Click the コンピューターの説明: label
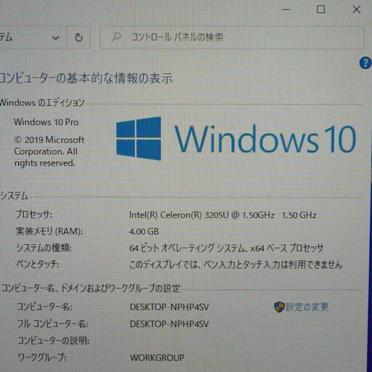Screen dimensions: 372x372 coord(54,341)
